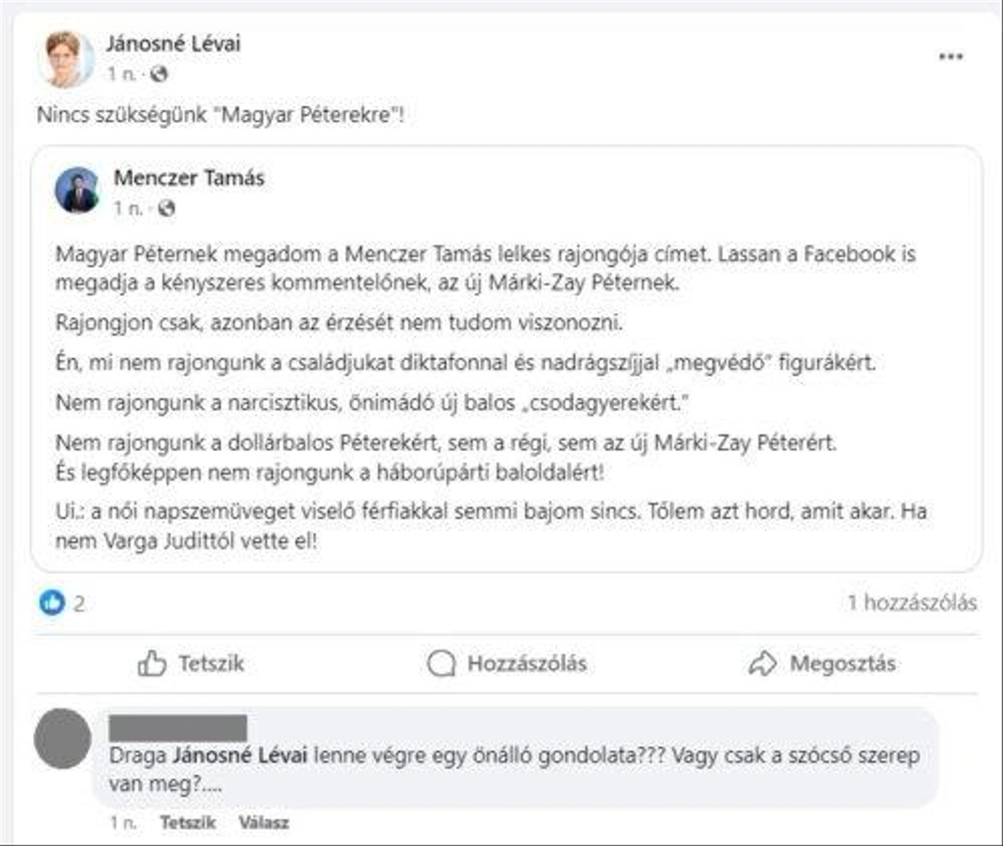Click the share arrow icon
Screen dimensions: 1003x846
763,663
